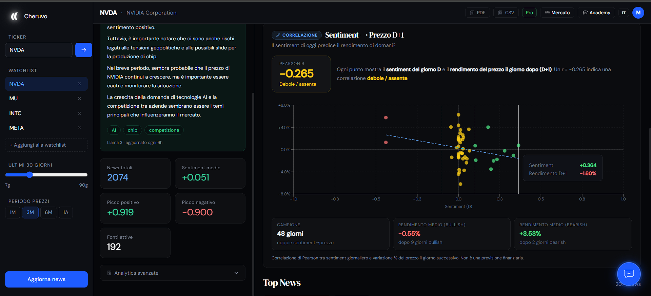Export report via the PDF button

point(477,13)
